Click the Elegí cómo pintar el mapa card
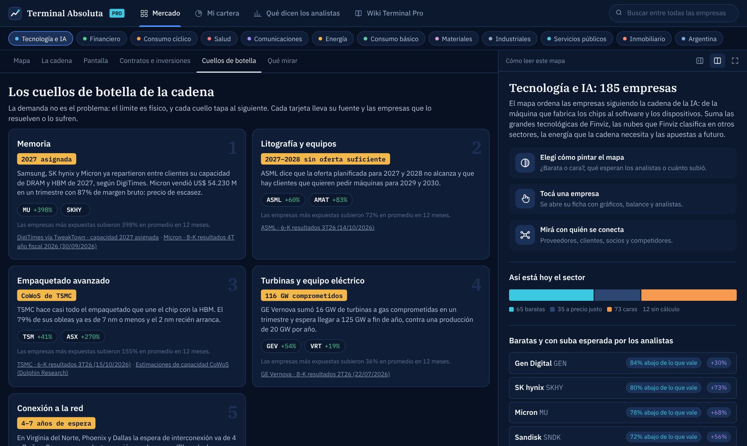747x446 pixels. (622, 163)
